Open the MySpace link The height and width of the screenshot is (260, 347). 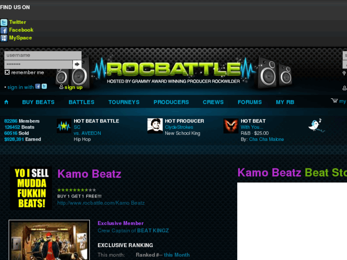[x=21, y=38]
